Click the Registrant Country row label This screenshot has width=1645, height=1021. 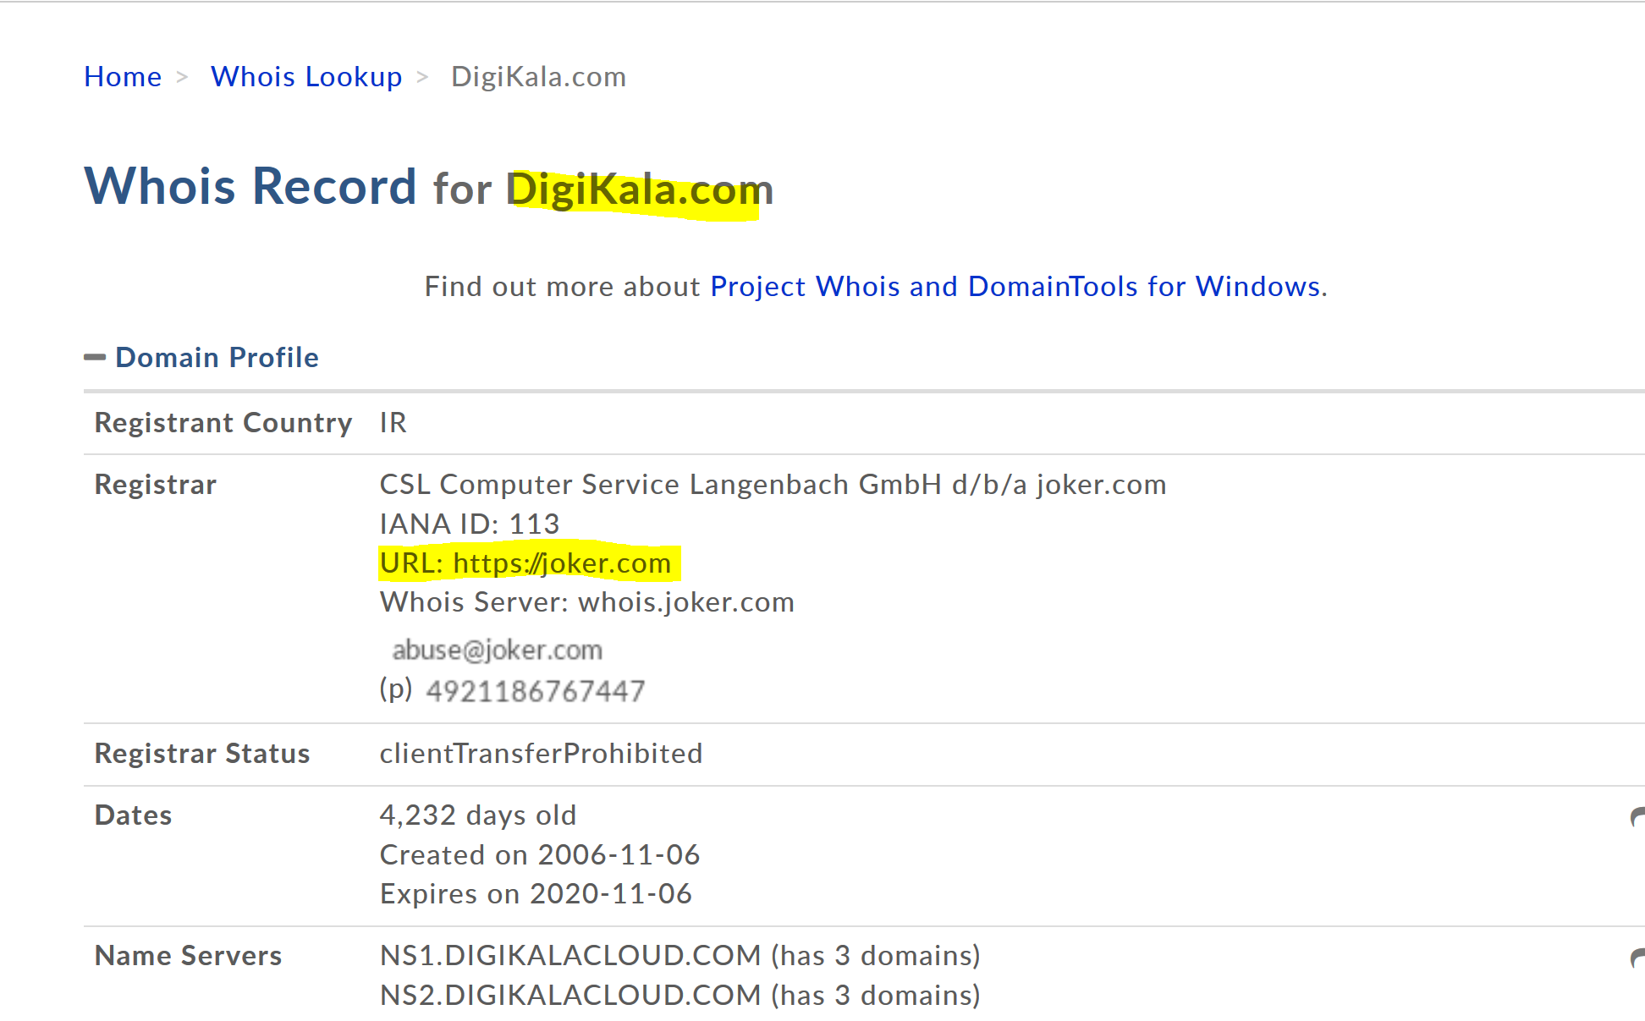[x=223, y=423]
